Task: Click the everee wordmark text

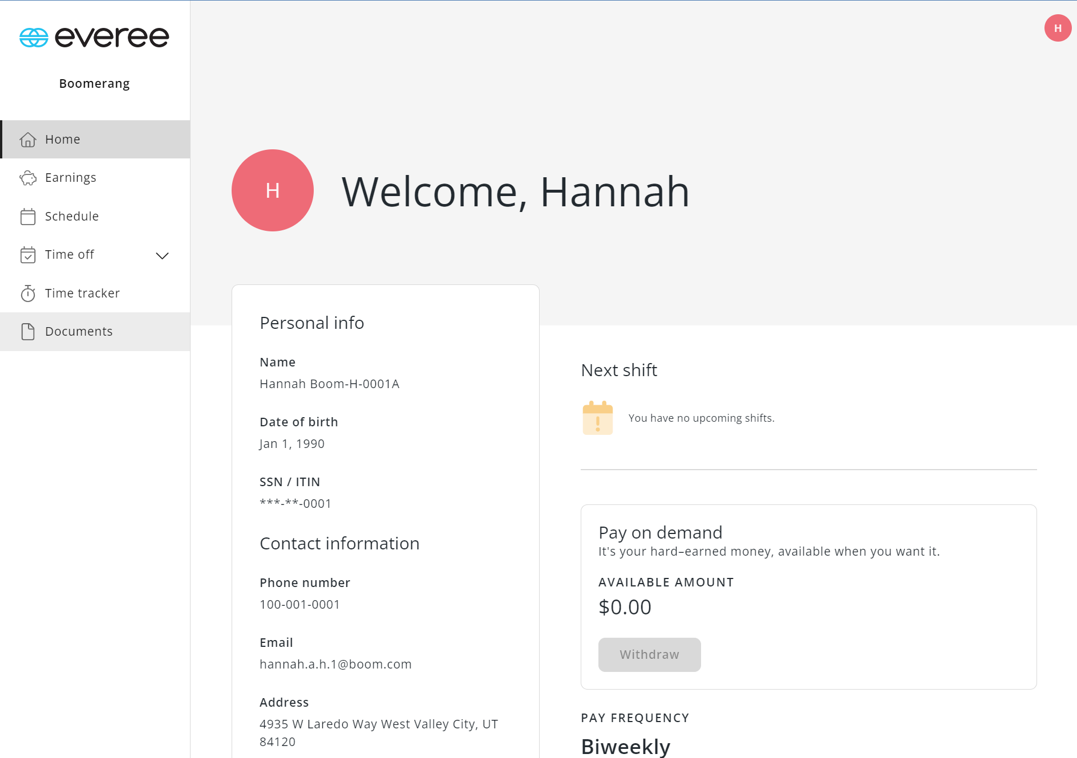Action: pyautogui.click(x=112, y=38)
